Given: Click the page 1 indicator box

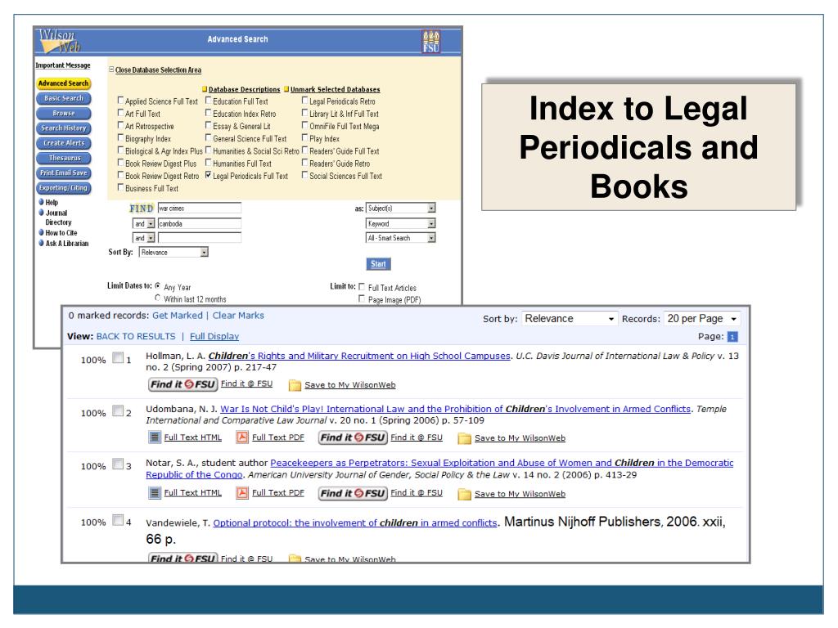Looking at the screenshot, I should click(732, 336).
